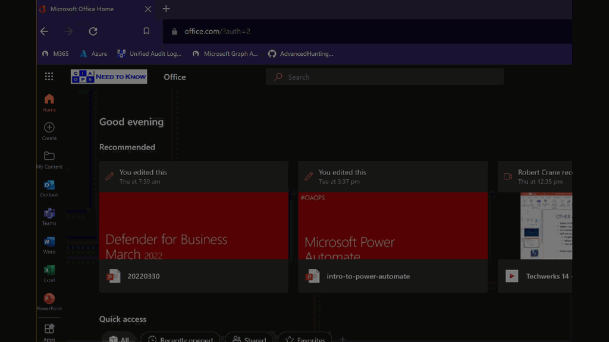Bookmark this page via bookmark icon
This screenshot has width=609, height=342.
pos(146,31)
